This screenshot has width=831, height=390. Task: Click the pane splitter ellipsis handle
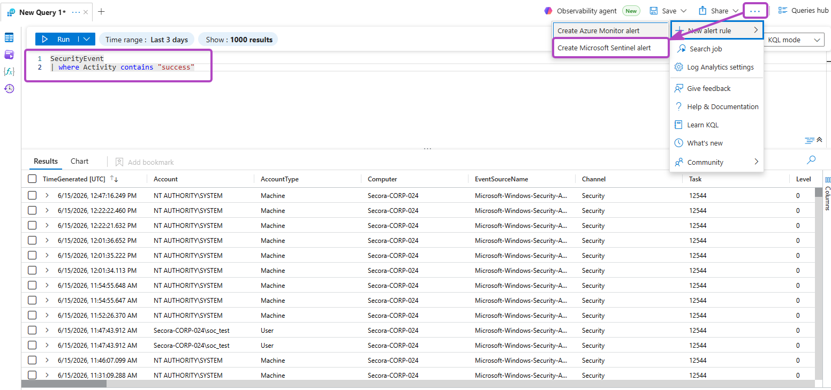point(427,149)
